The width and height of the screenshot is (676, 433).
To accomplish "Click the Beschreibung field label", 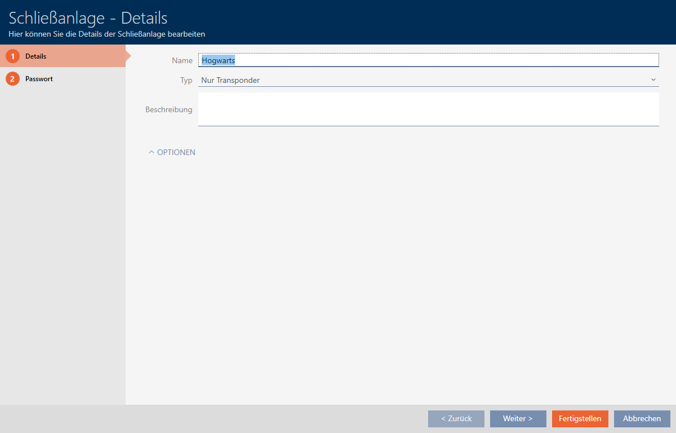I will [168, 109].
